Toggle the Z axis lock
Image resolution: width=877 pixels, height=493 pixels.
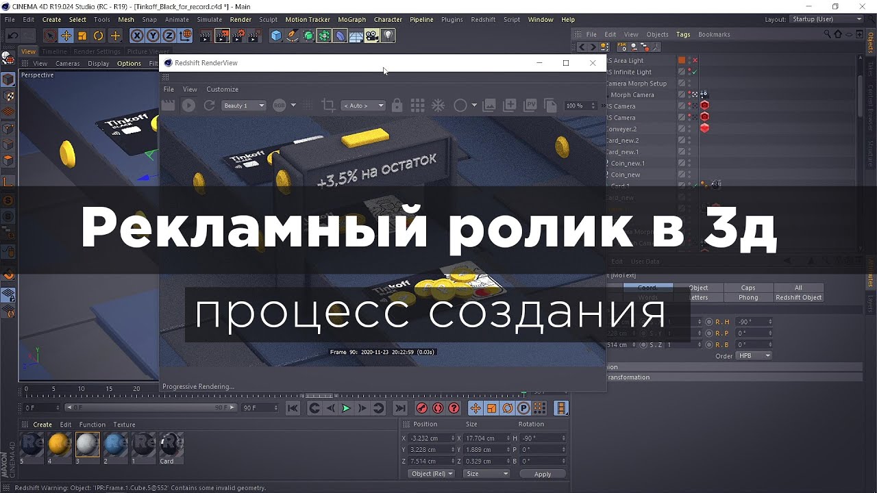pyautogui.click(x=169, y=36)
